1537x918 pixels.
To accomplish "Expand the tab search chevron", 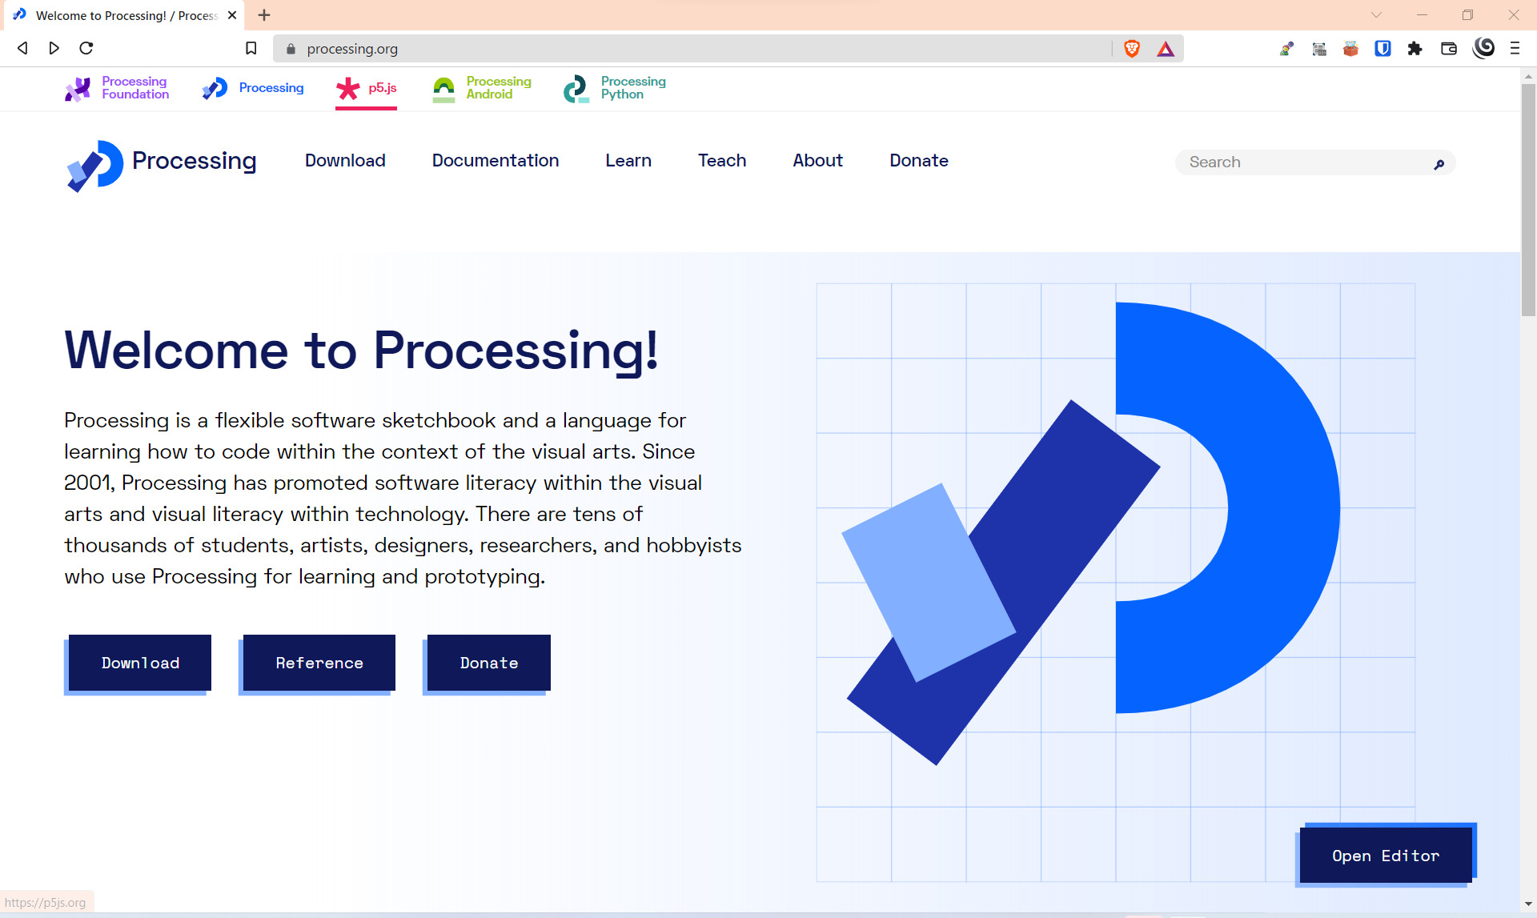I will pos(1376,15).
